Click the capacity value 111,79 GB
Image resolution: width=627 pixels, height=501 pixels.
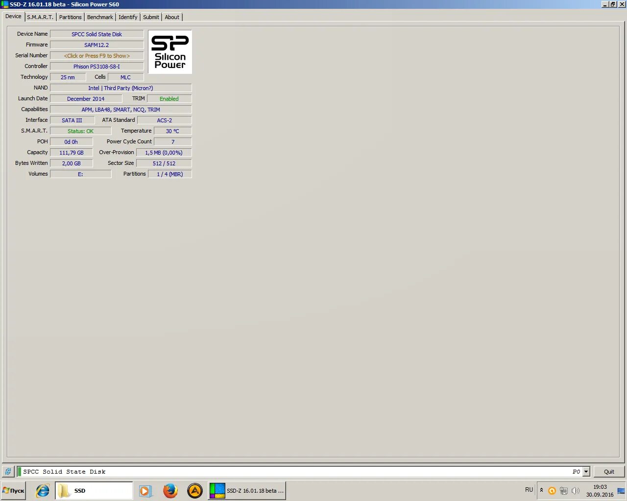click(x=72, y=153)
